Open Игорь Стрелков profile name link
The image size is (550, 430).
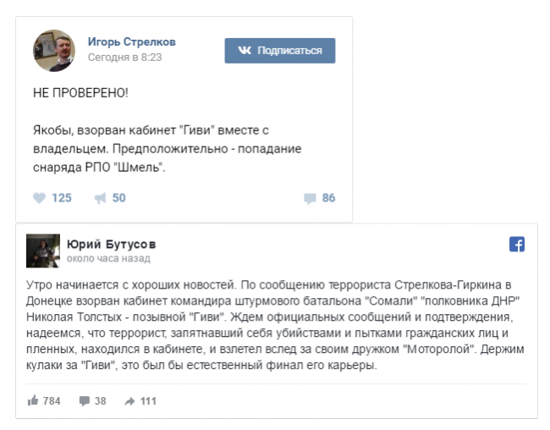[x=132, y=41]
